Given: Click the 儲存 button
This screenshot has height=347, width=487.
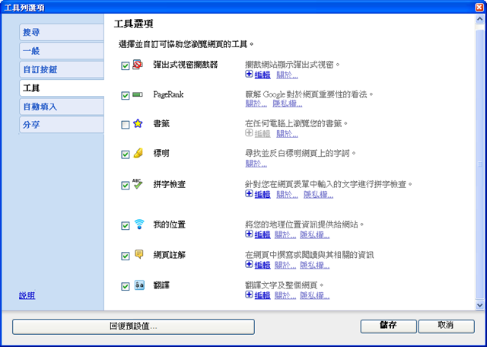Looking at the screenshot, I should [388, 326].
